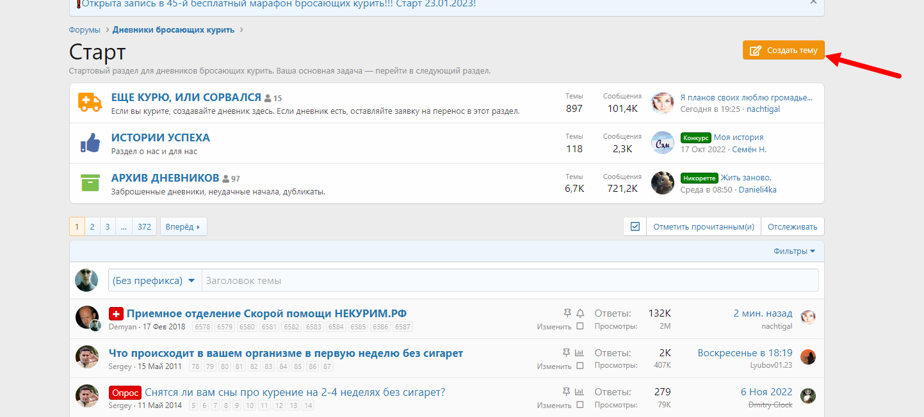
Task: Click the green Конкурс prefix label
Action: click(696, 138)
